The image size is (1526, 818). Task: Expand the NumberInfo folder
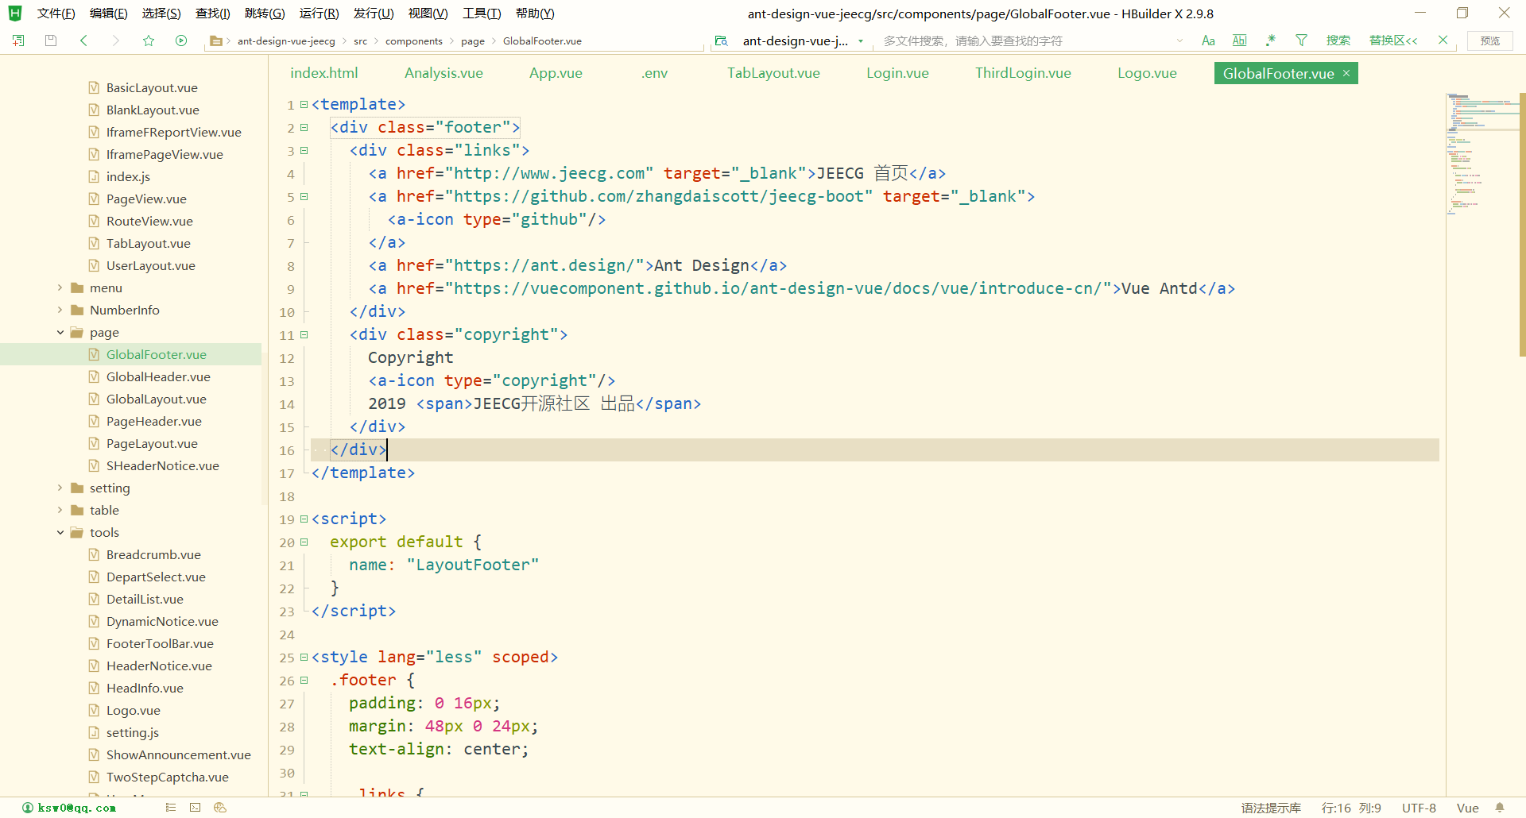[x=60, y=310]
